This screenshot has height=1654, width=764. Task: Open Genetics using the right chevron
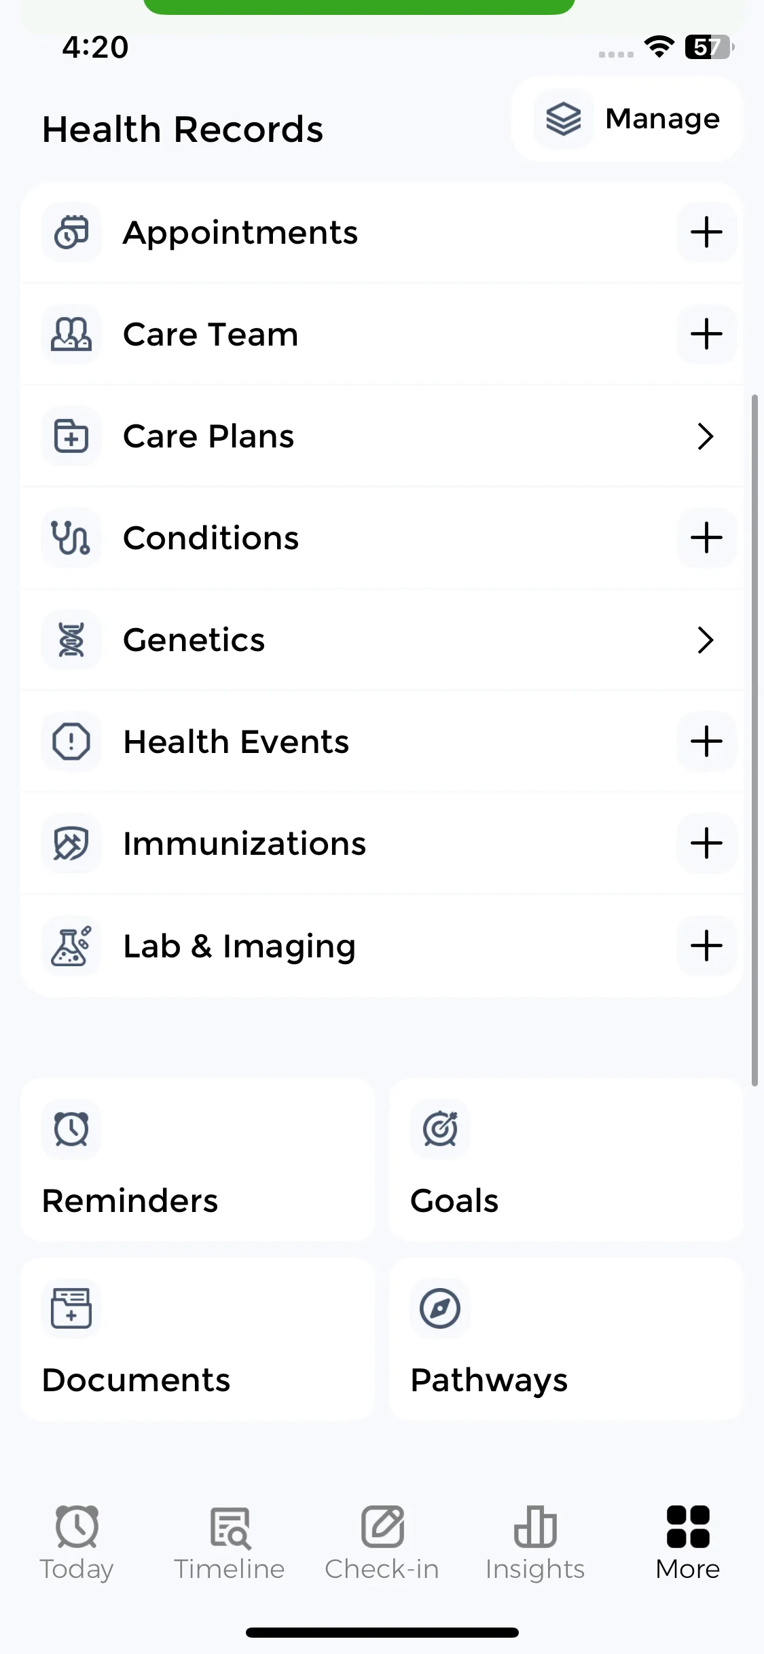click(x=706, y=640)
